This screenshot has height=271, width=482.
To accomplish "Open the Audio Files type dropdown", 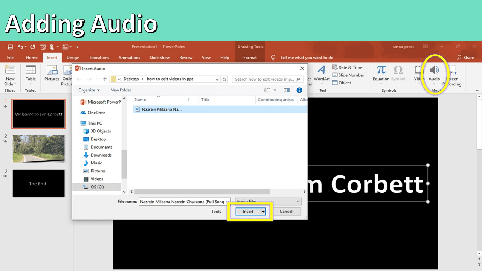I will pyautogui.click(x=268, y=202).
